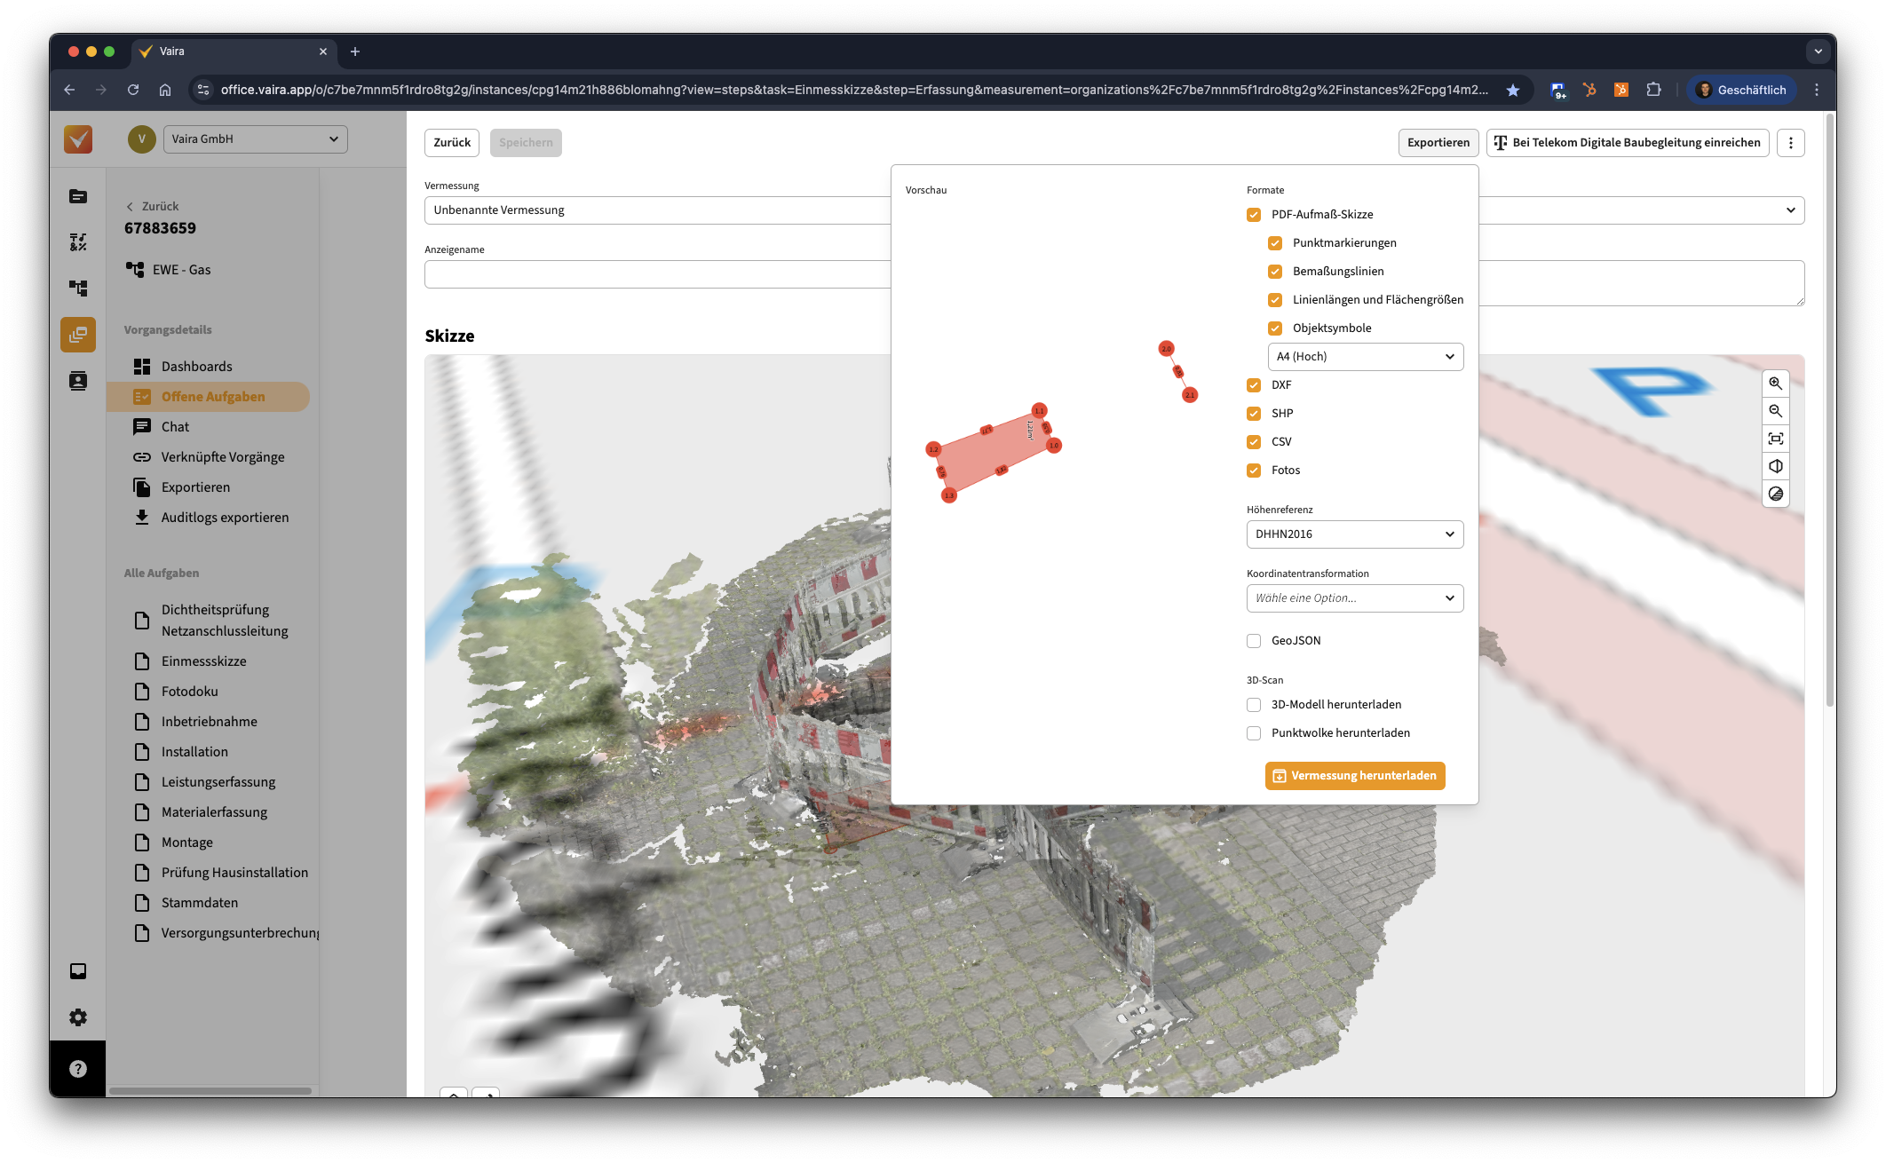Open a new browser tab with plus
Viewport: 1886px width, 1163px height.
[x=355, y=51]
